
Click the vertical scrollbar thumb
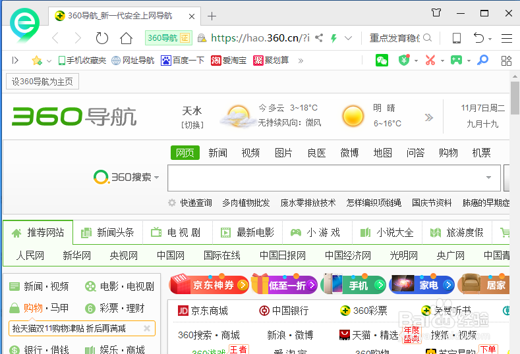515,97
